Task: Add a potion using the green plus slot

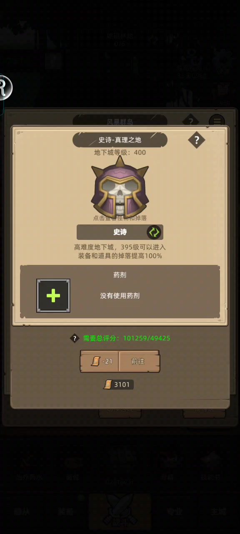Action: click(53, 296)
